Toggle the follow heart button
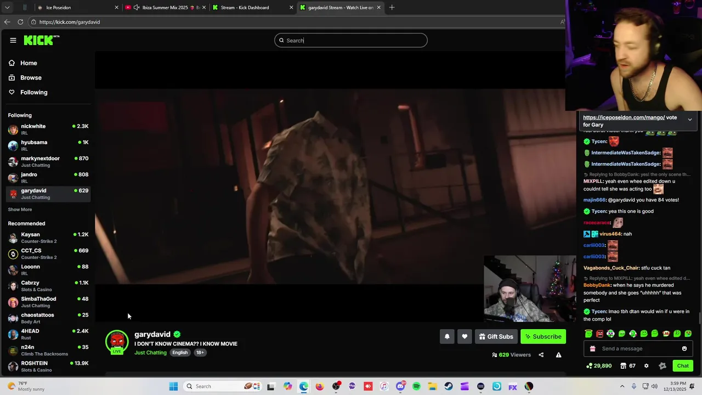Screen dimensions: 702x395 coord(465,336)
